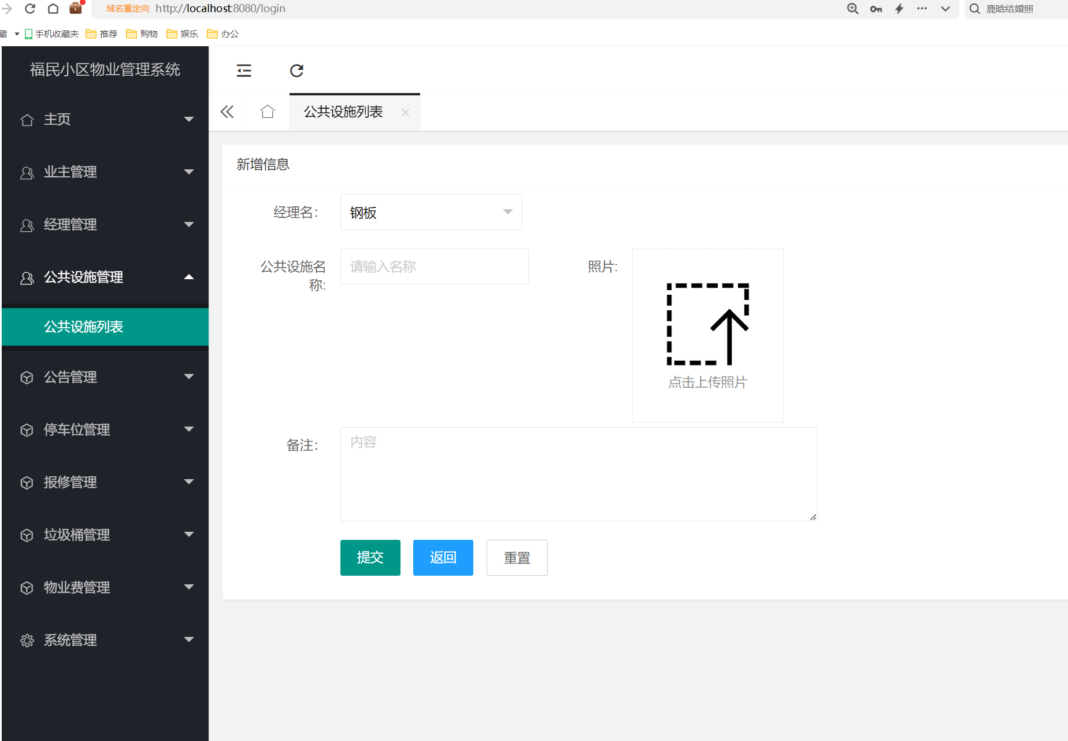Open the 购物 bookmarks folder

142,34
